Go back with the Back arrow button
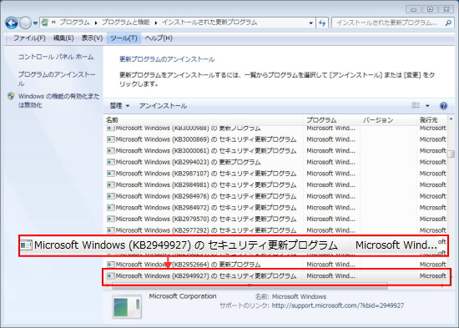Screen dimensions: 459x328 click(12, 23)
